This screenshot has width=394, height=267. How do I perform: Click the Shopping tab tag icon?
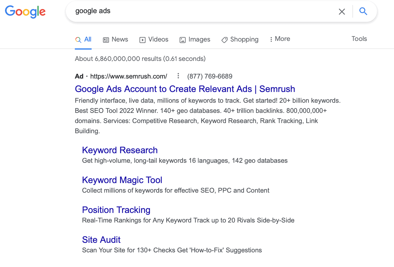(x=224, y=40)
